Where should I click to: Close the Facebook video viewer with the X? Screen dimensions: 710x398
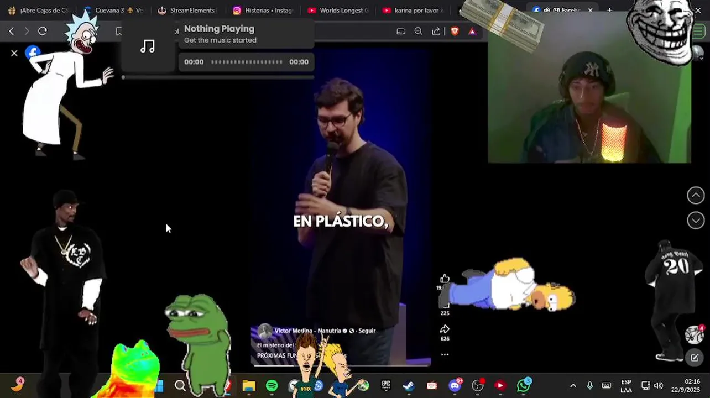14,53
